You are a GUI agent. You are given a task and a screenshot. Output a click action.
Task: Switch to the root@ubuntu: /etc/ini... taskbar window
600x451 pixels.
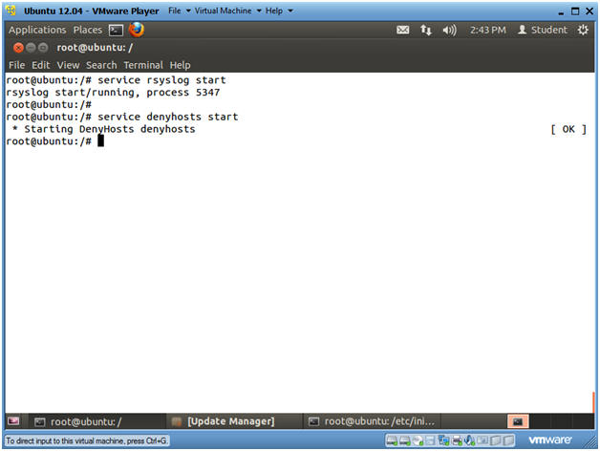[x=372, y=421]
